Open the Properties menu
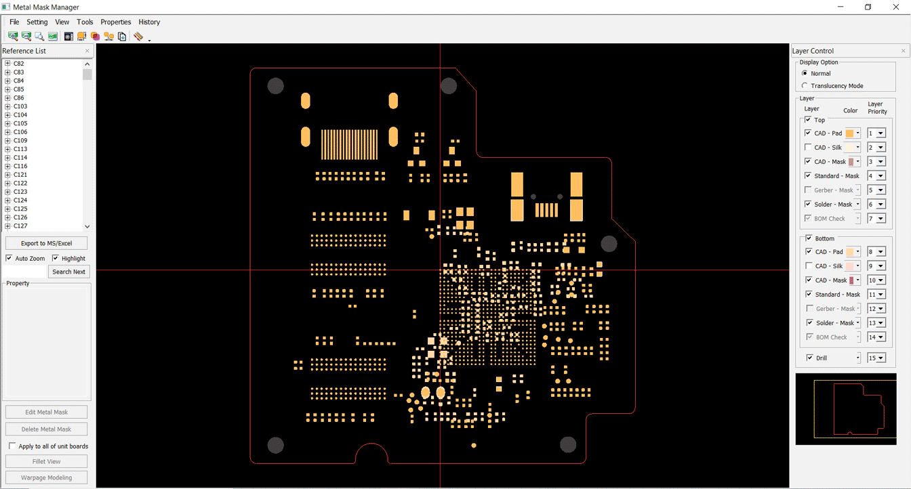Screen dimensions: 911x489 click(x=116, y=22)
